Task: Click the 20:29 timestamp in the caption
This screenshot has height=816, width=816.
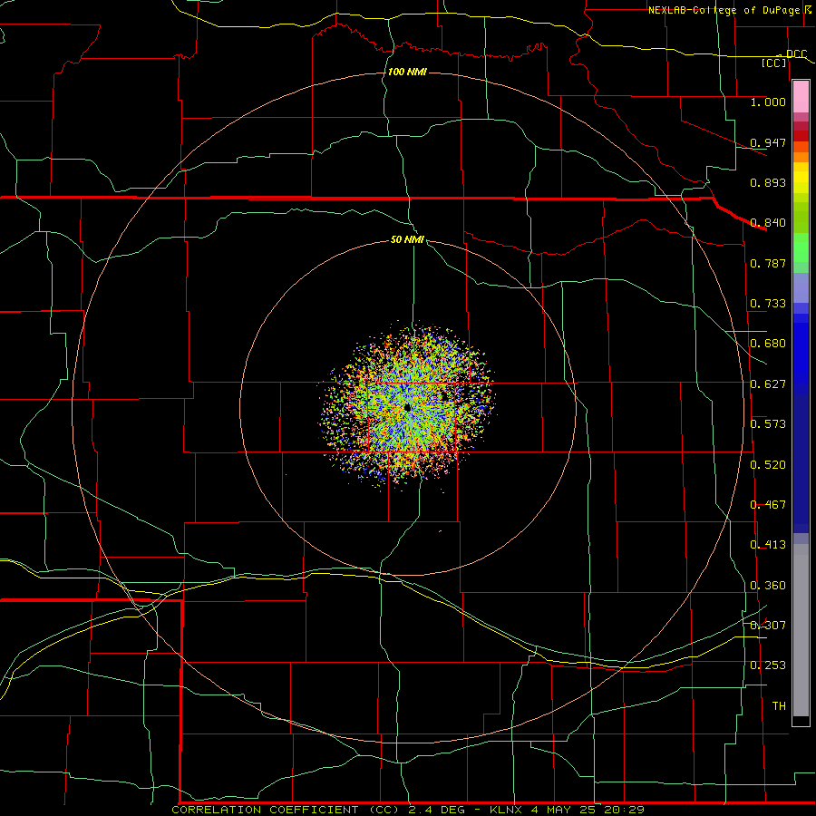Action: 624,810
